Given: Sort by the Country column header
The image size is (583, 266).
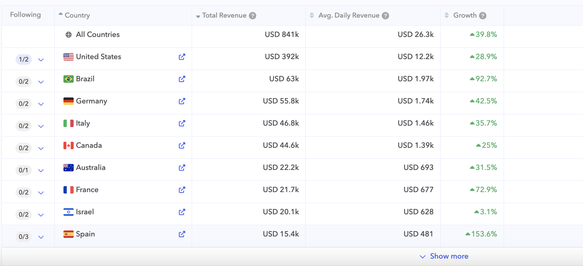Looking at the screenshot, I should pos(77,15).
